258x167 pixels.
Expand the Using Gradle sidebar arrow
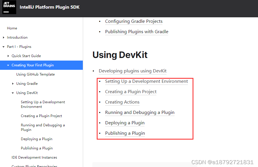click(13, 84)
